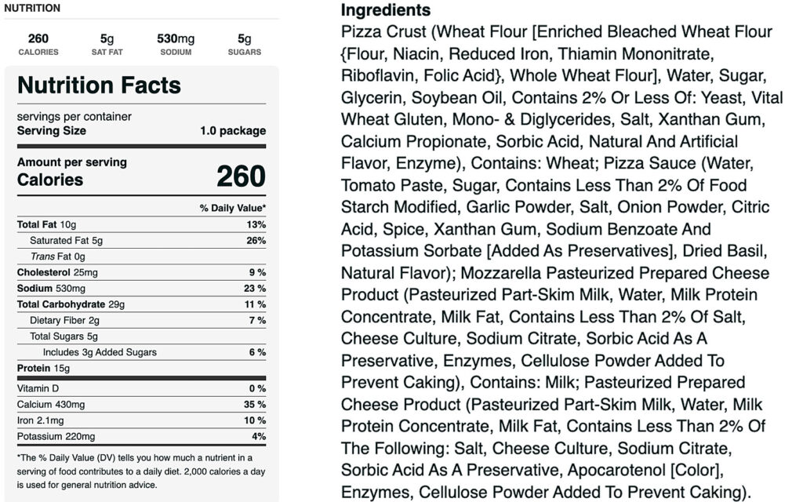Click the 530mg sodium summary value

point(176,39)
